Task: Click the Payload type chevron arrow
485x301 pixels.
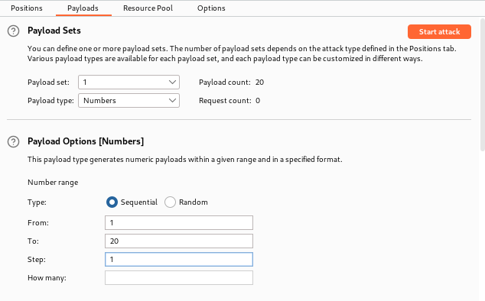Action: [x=172, y=100]
